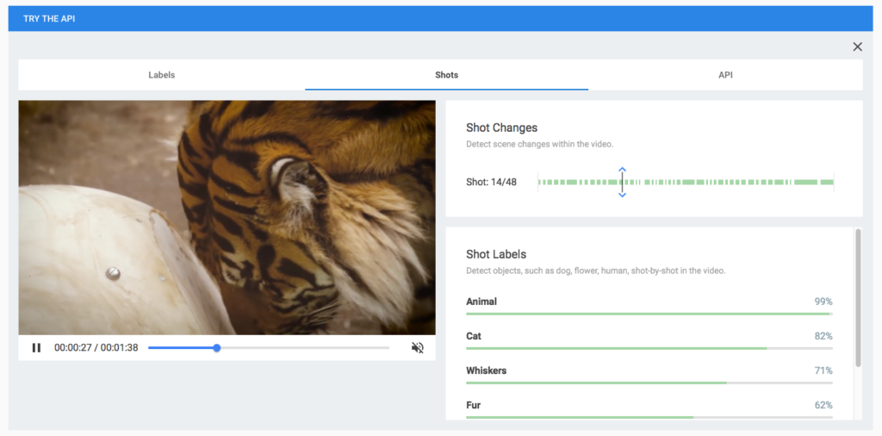Select the Cat label row

coord(649,337)
